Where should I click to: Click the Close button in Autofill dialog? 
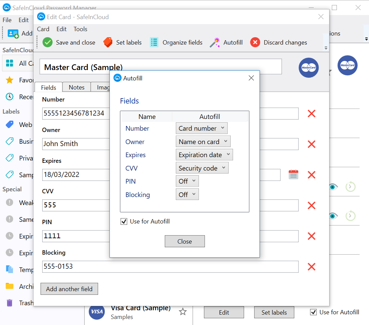click(185, 241)
